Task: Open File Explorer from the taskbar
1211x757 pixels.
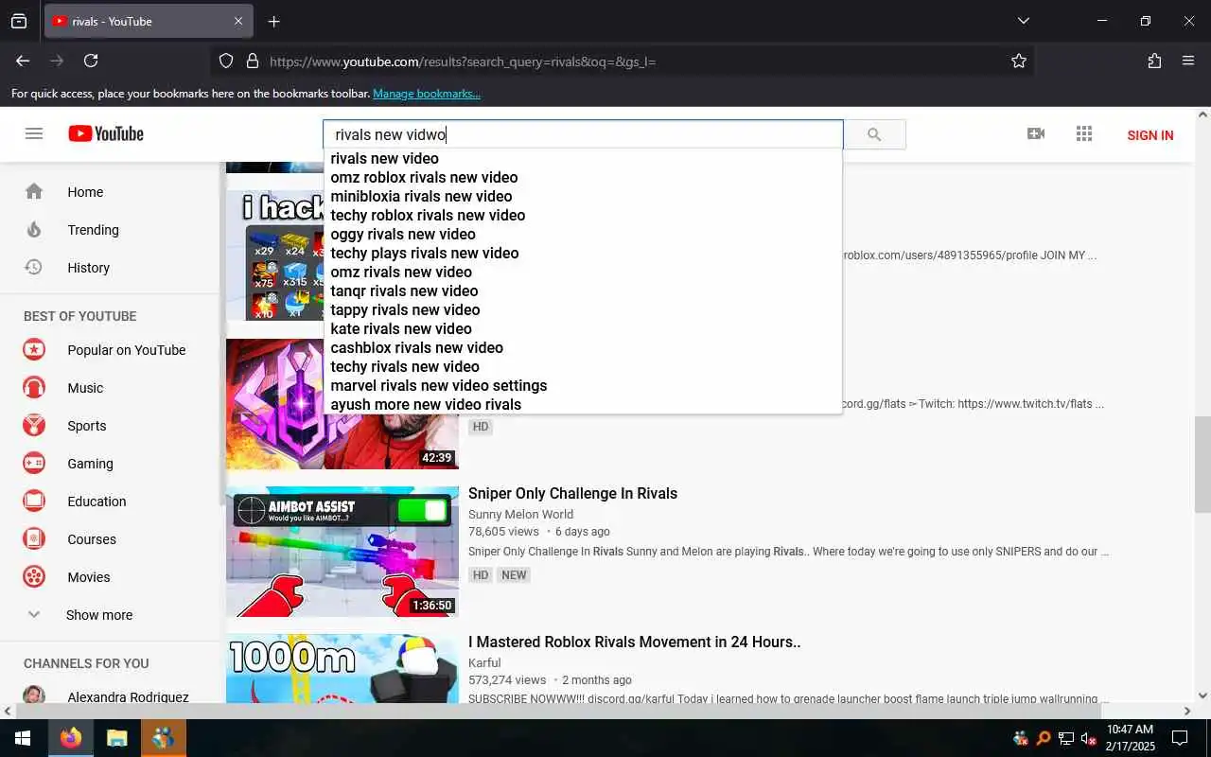Action: (116, 738)
